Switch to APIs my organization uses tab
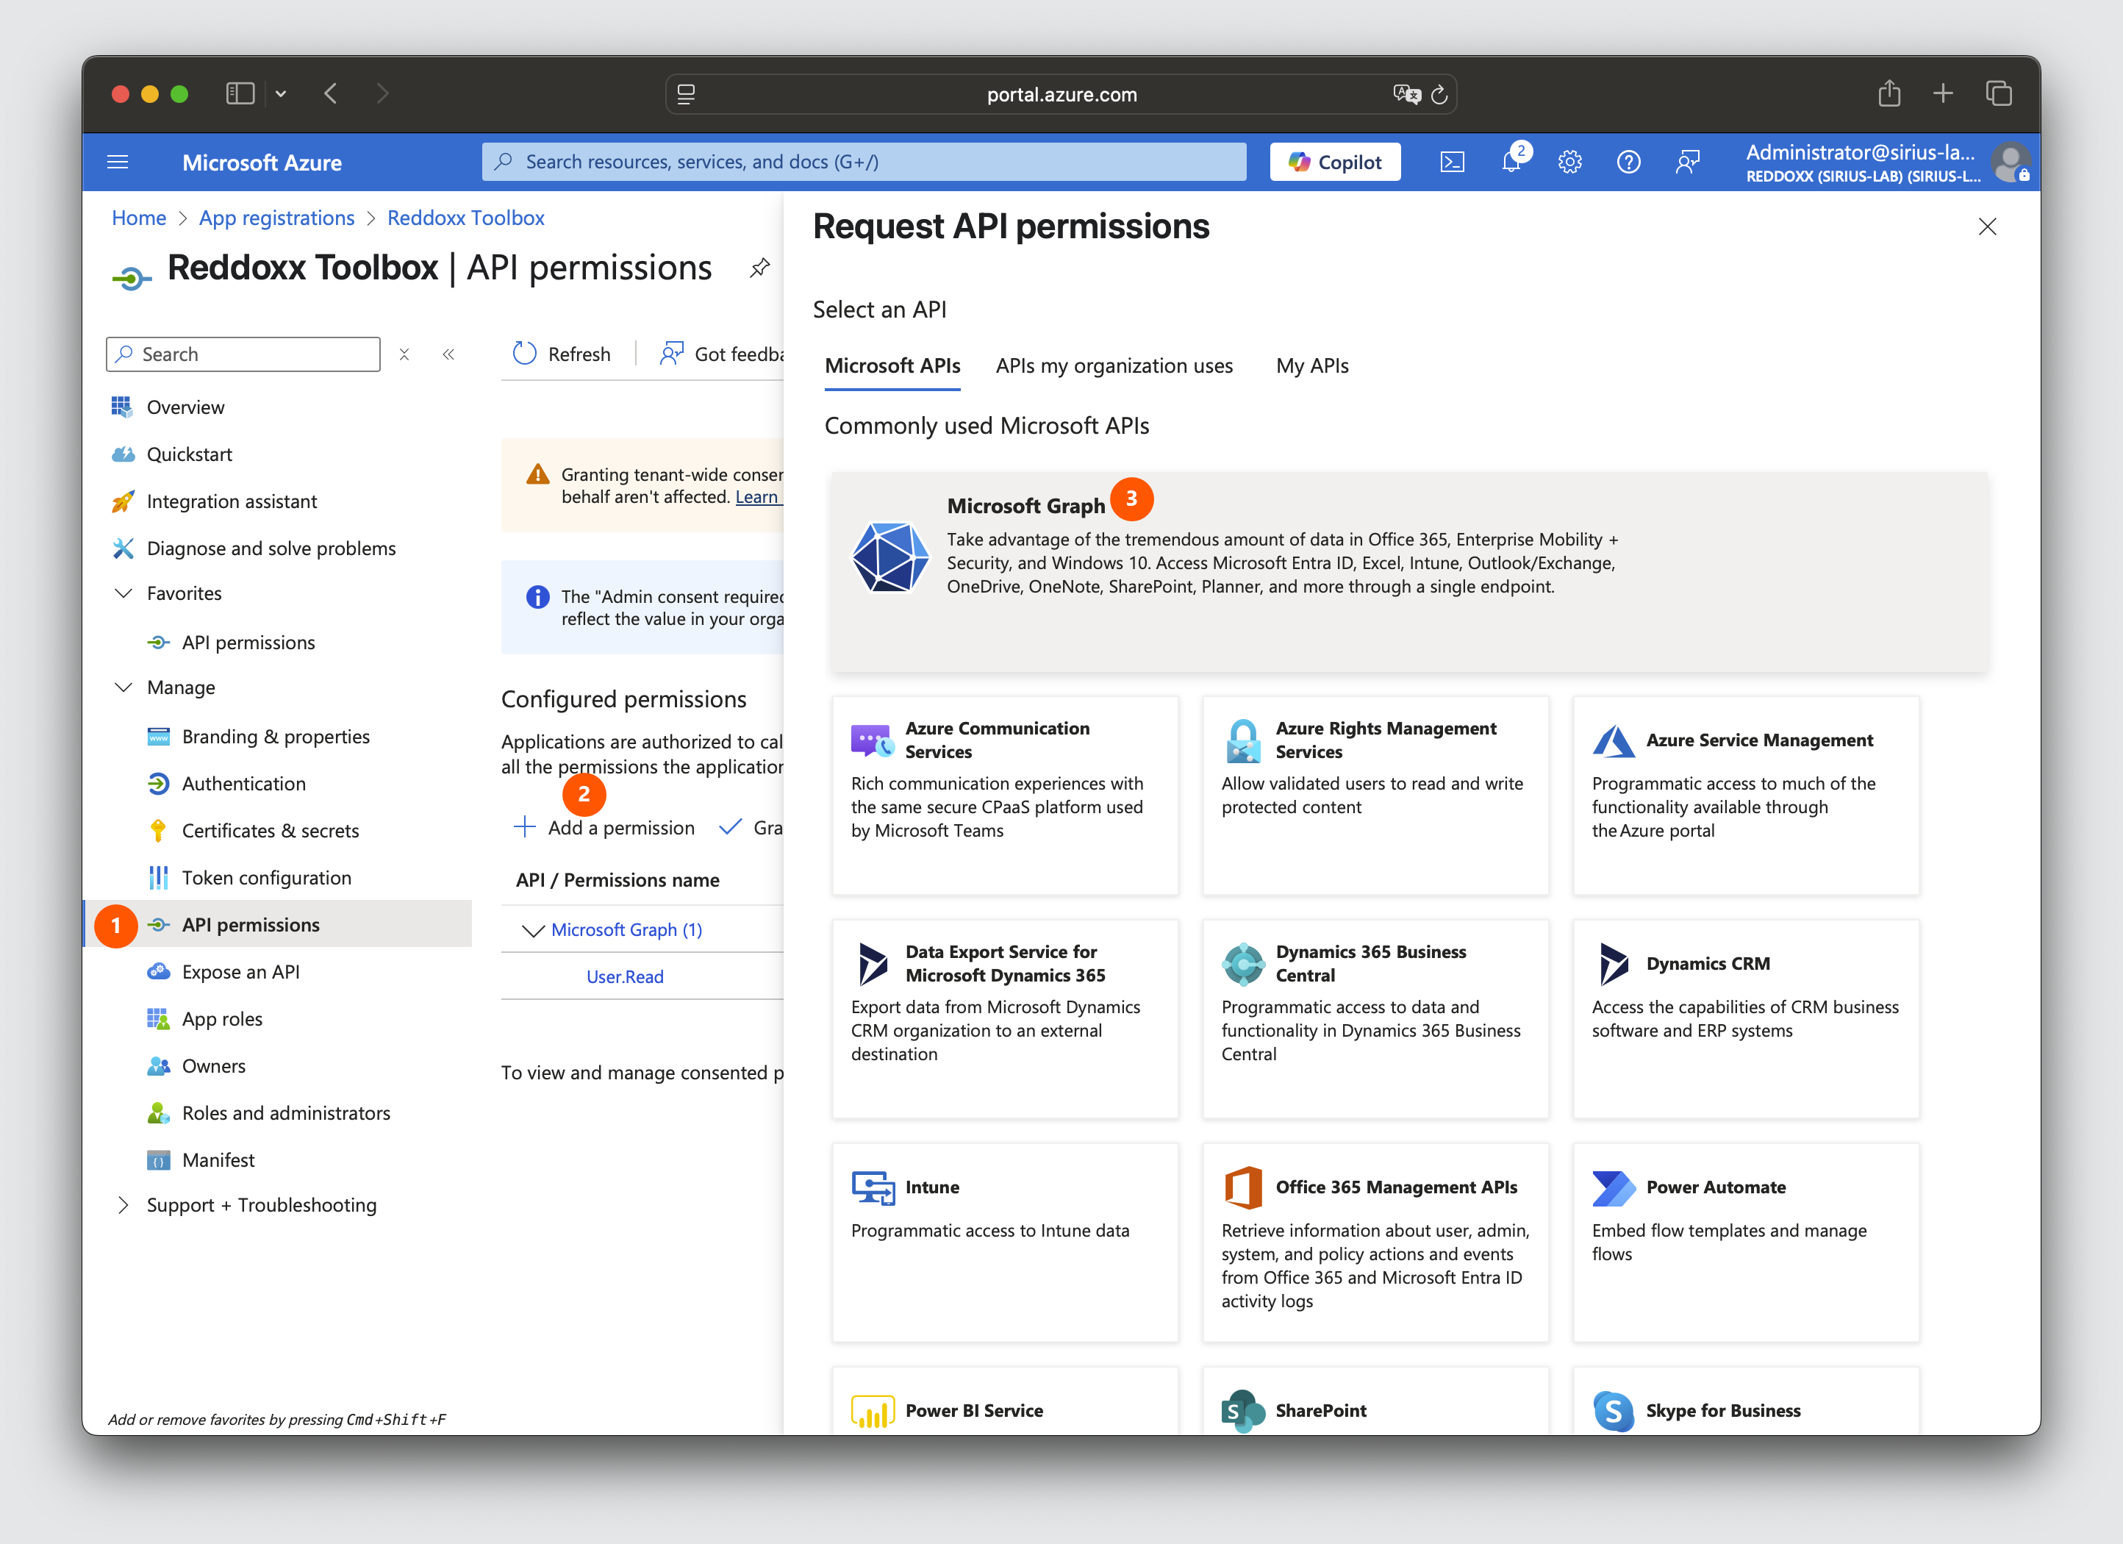 tap(1114, 366)
